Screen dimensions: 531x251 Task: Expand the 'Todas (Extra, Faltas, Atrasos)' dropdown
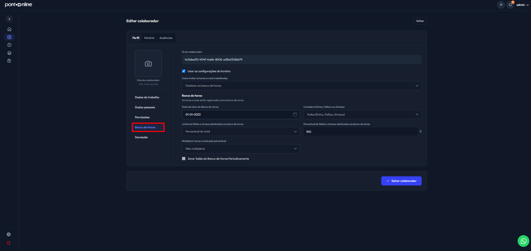[x=362, y=115]
